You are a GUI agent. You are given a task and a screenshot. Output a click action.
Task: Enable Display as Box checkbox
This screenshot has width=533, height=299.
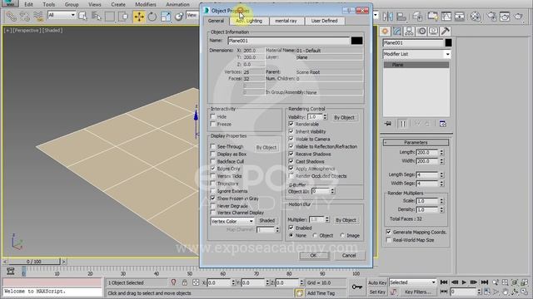coord(213,154)
